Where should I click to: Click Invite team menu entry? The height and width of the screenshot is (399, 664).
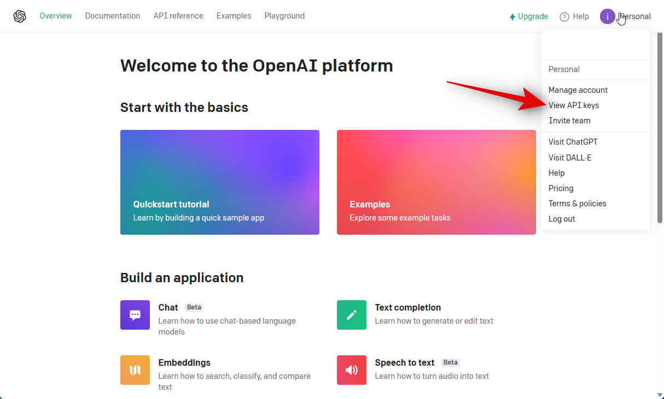569,121
